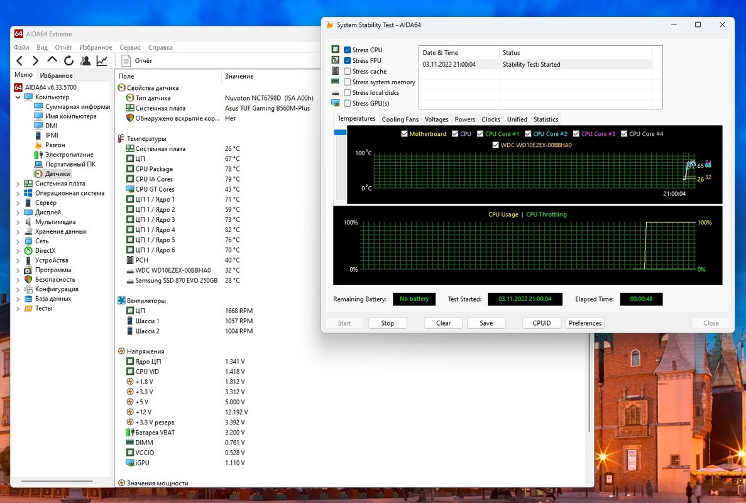Click the Save button
Viewport: 746px width, 503px height.
[x=486, y=323]
